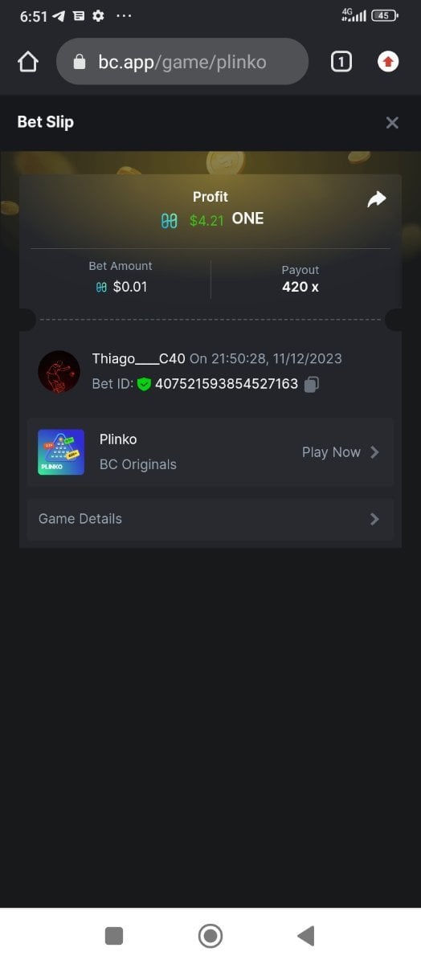Close the Bet Slip panel
The height and width of the screenshot is (964, 421).
(x=392, y=123)
